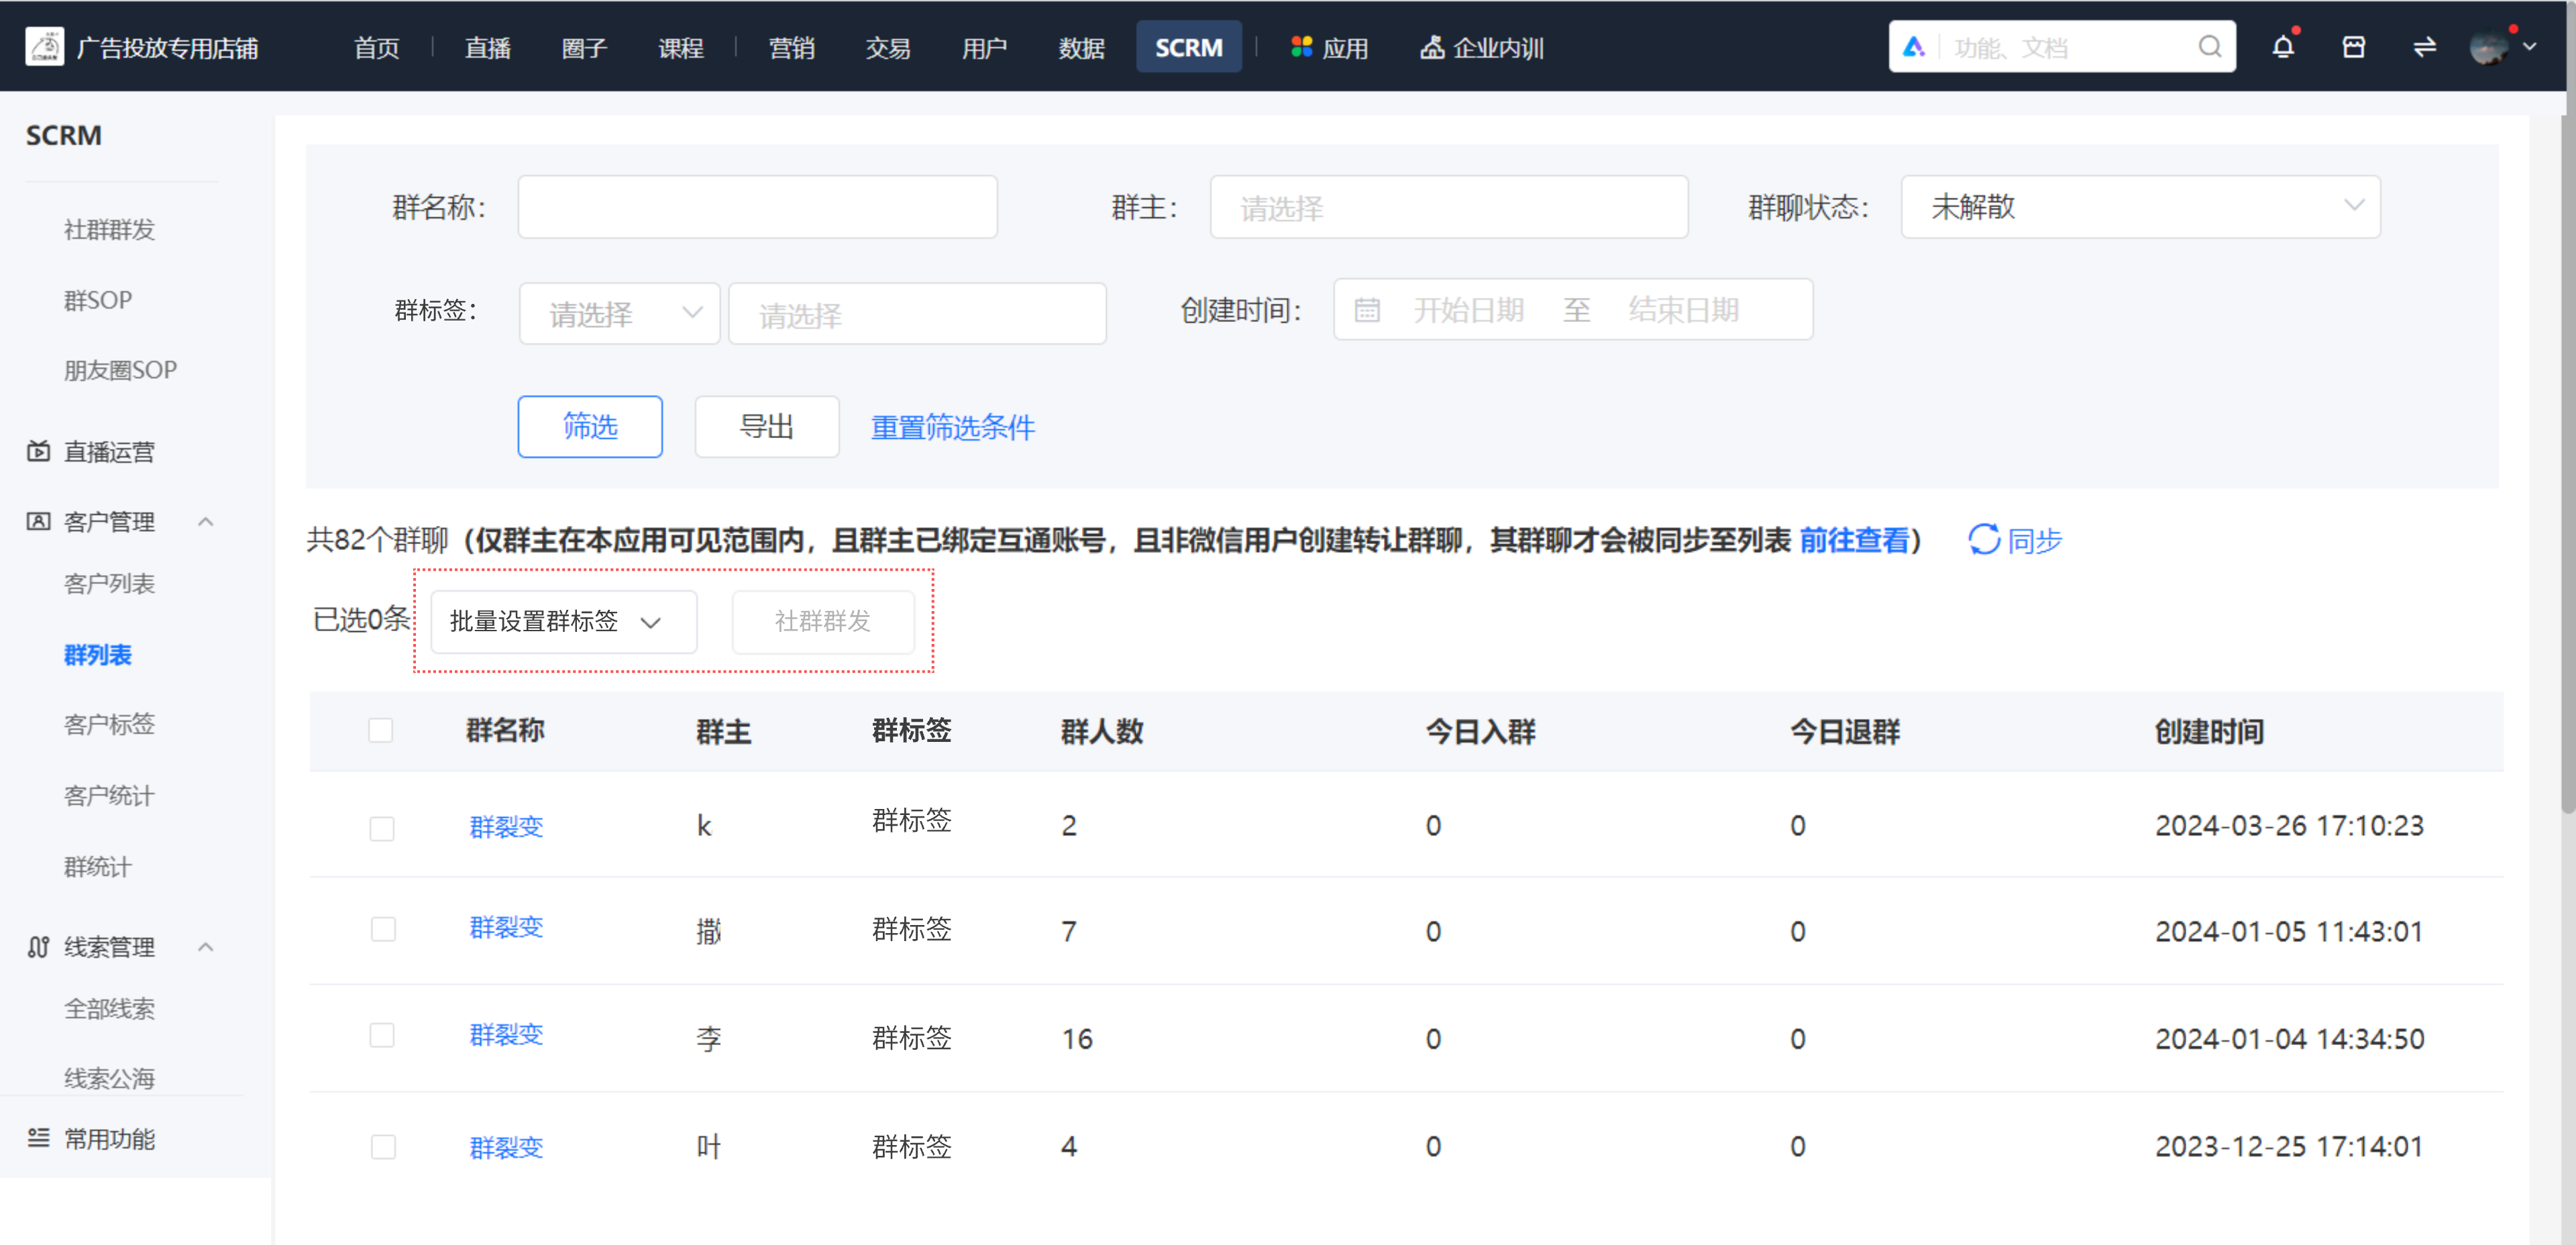
Task: Click the search magnifier icon
Action: coord(2210,47)
